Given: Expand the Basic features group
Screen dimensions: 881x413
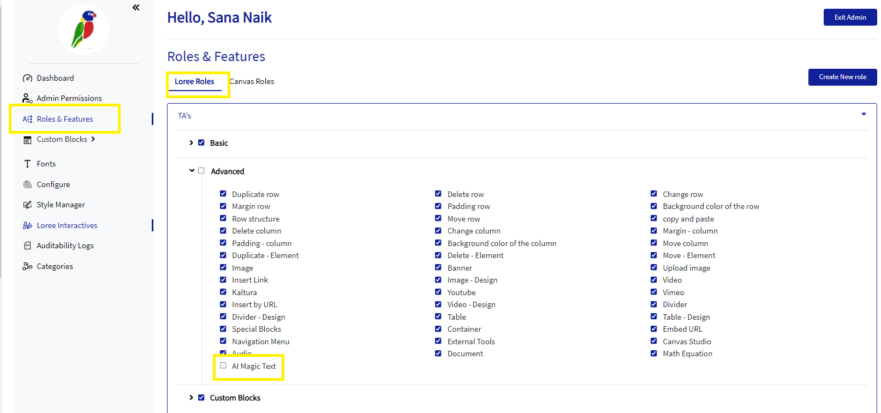Looking at the screenshot, I should coord(191,143).
